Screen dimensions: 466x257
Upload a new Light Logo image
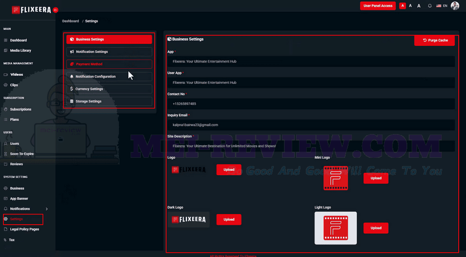376,228
